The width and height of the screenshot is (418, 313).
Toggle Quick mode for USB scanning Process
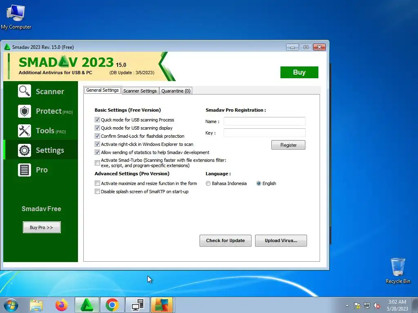[97, 120]
